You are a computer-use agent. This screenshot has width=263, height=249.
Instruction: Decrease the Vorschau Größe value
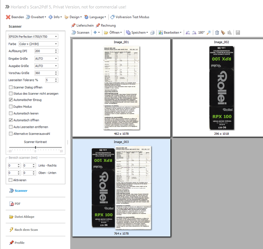56,74
